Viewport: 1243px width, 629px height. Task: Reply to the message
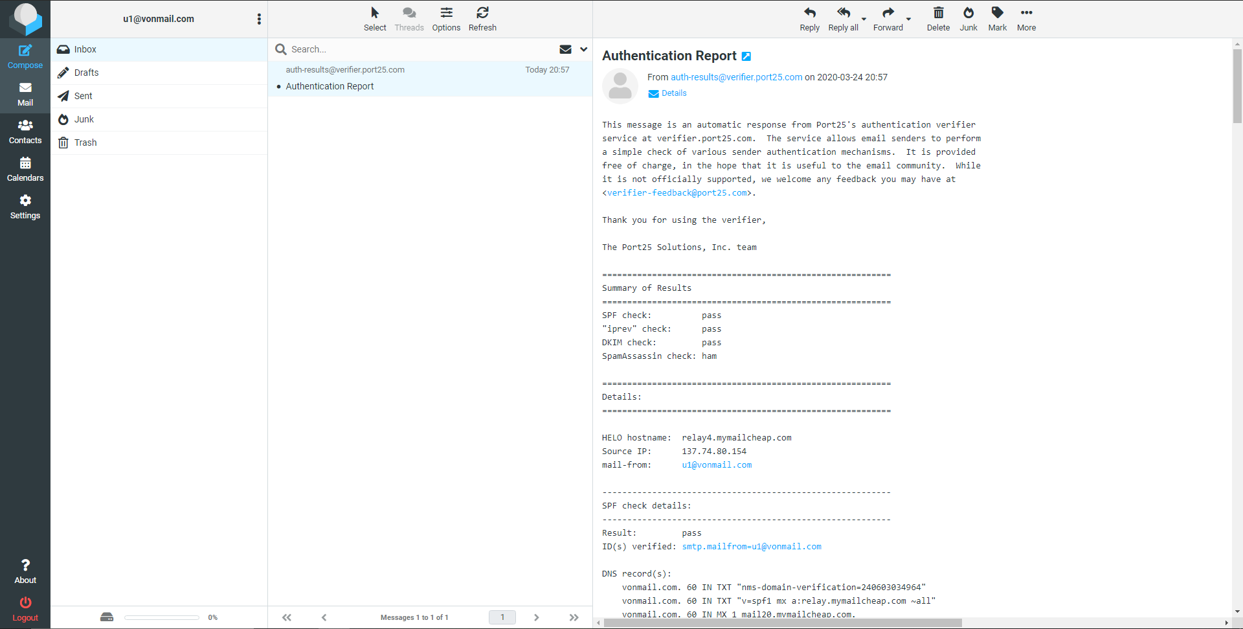tap(809, 19)
